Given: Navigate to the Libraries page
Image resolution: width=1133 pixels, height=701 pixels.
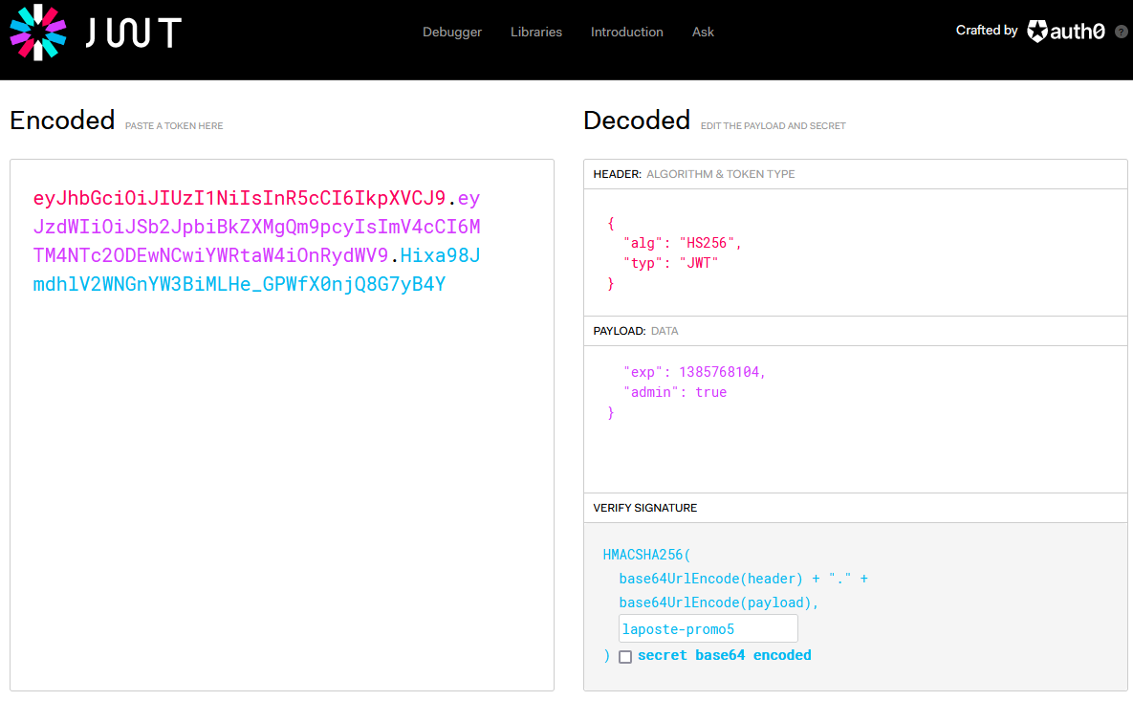Looking at the screenshot, I should click(x=536, y=32).
